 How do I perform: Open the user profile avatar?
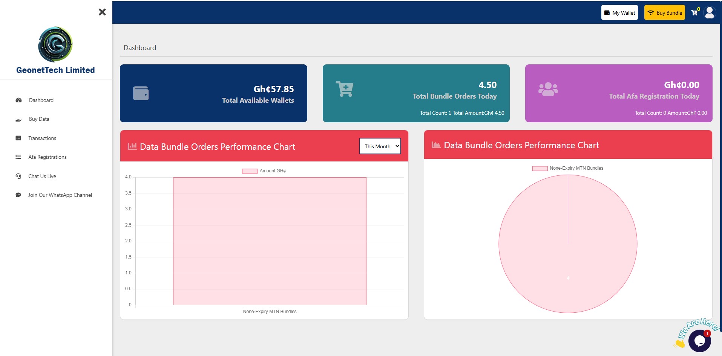click(710, 13)
